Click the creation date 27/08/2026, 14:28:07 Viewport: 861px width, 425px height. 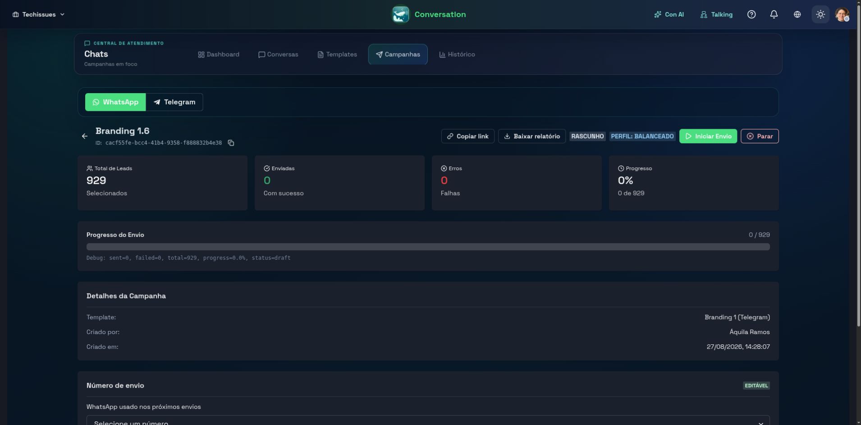click(738, 347)
